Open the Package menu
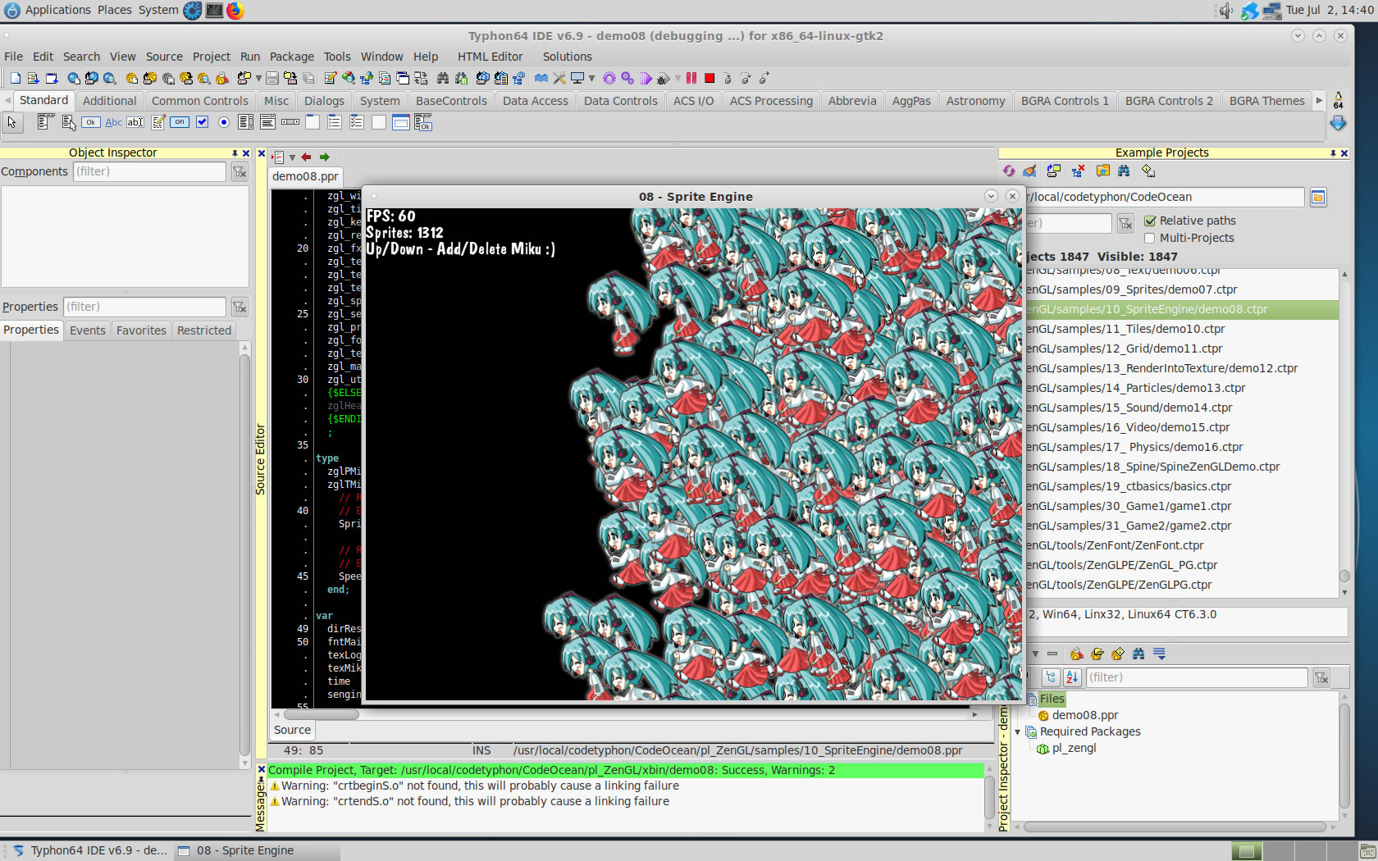1378x861 pixels. (x=292, y=57)
